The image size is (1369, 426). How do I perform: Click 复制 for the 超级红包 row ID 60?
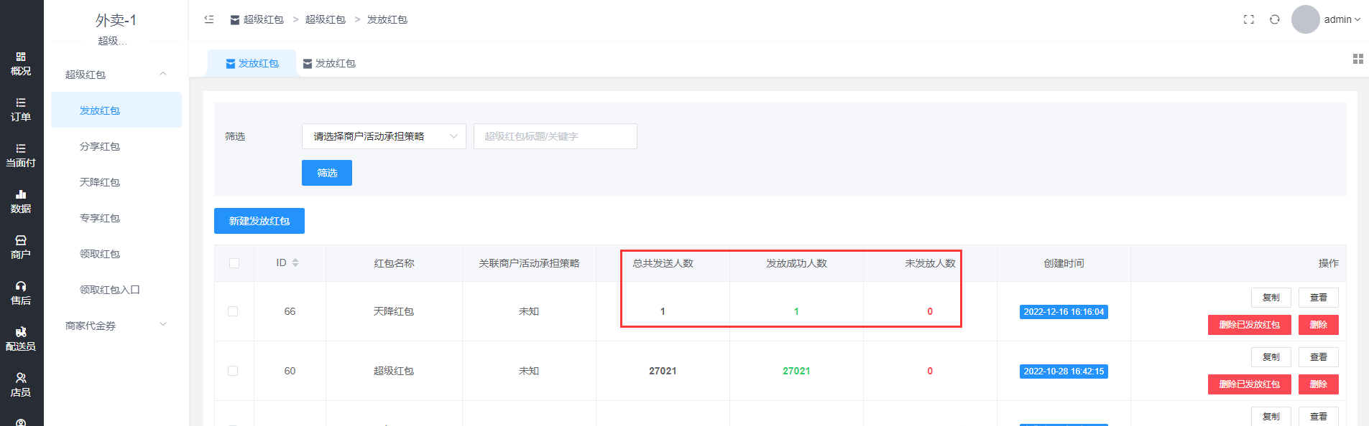pos(1271,357)
